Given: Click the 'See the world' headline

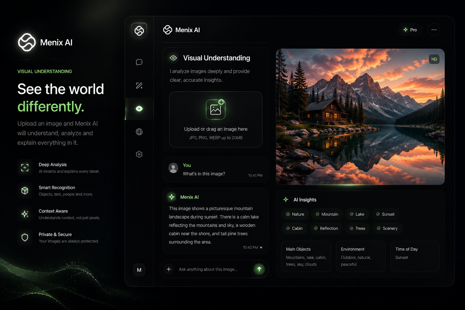Looking at the screenshot, I should coord(61,89).
